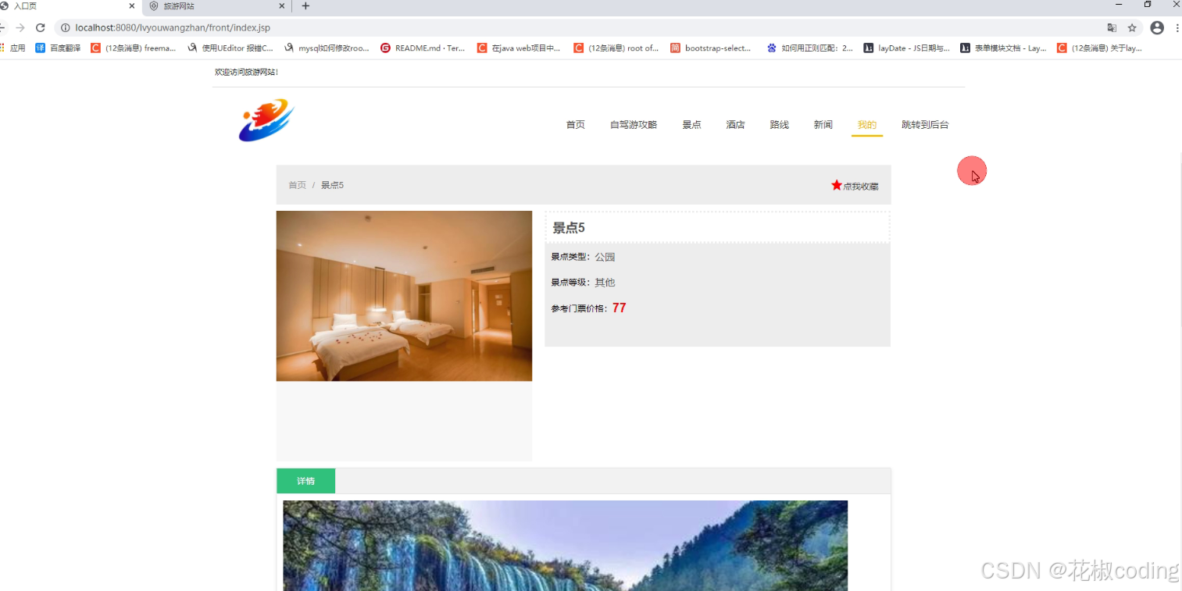Click the 跳转到后台 link

click(925, 124)
